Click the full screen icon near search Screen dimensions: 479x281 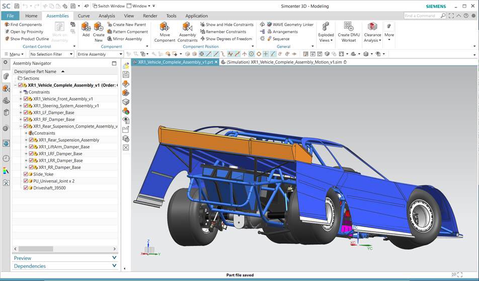tap(451, 16)
